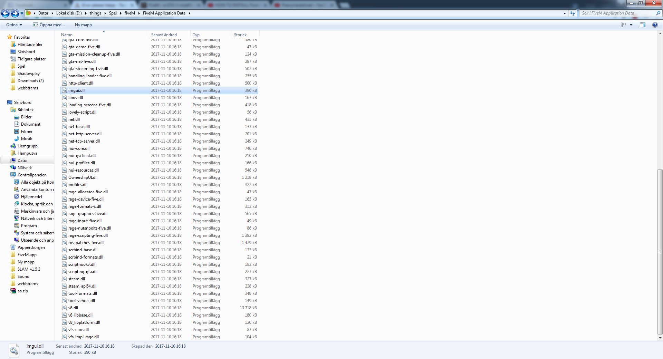Viewport: 663px width, 359px height.
Task: Click 'things' in the address breadcrumb
Action: 95,13
